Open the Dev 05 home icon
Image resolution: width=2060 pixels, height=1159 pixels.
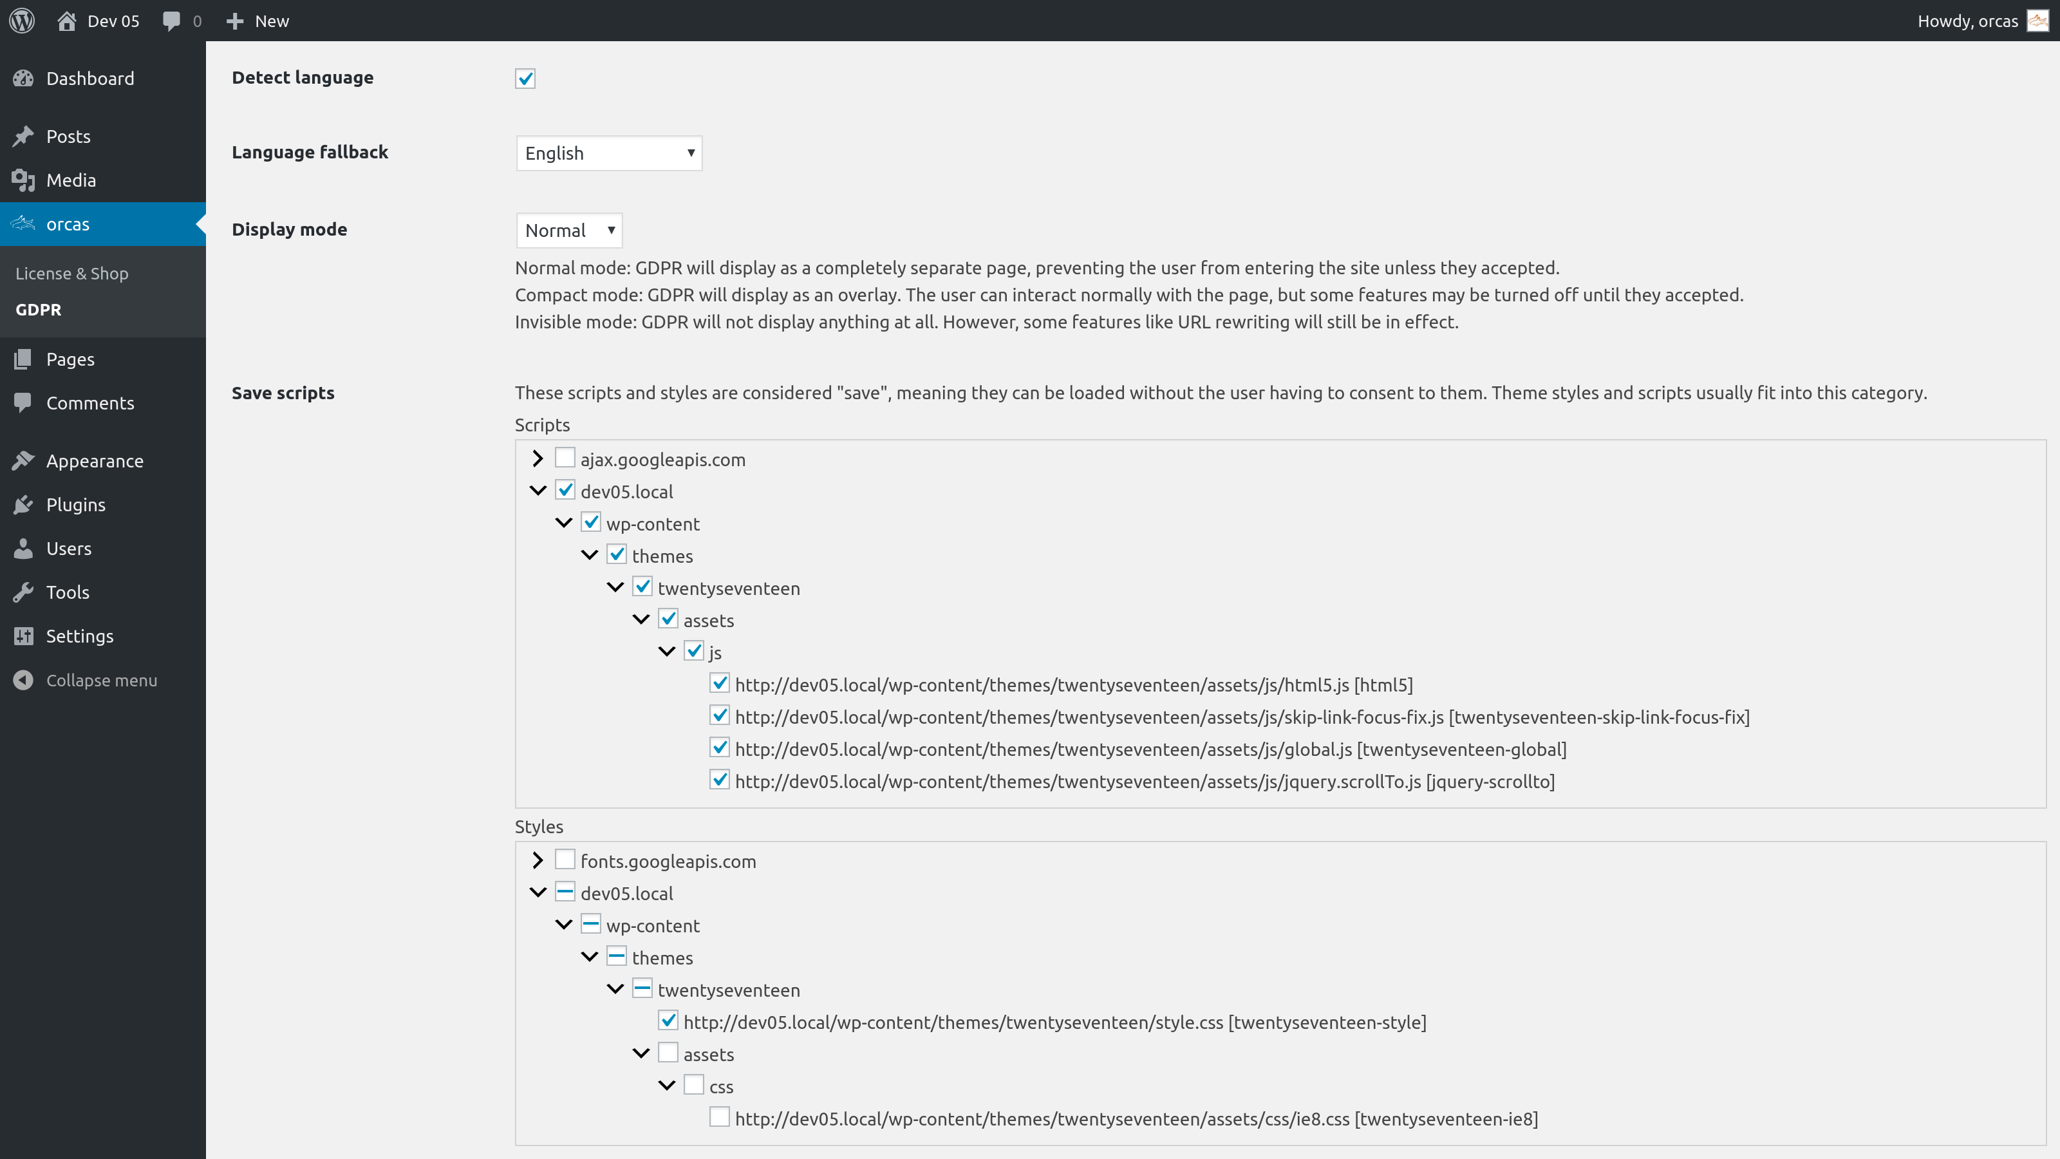67,21
